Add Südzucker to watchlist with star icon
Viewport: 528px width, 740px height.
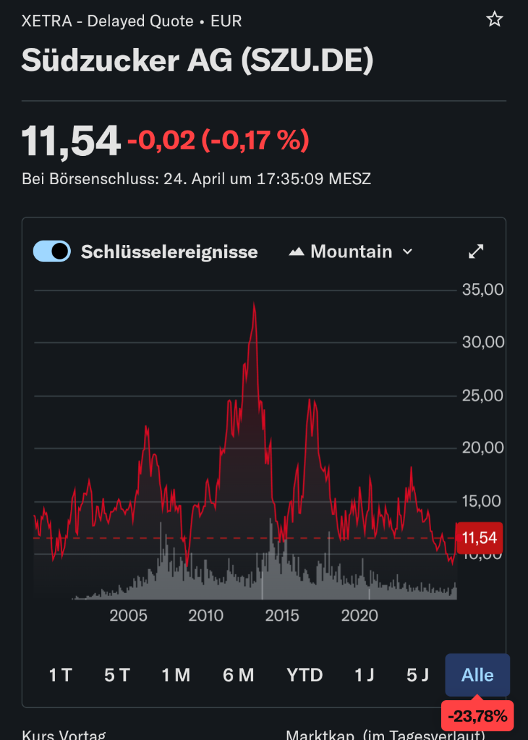tap(495, 20)
